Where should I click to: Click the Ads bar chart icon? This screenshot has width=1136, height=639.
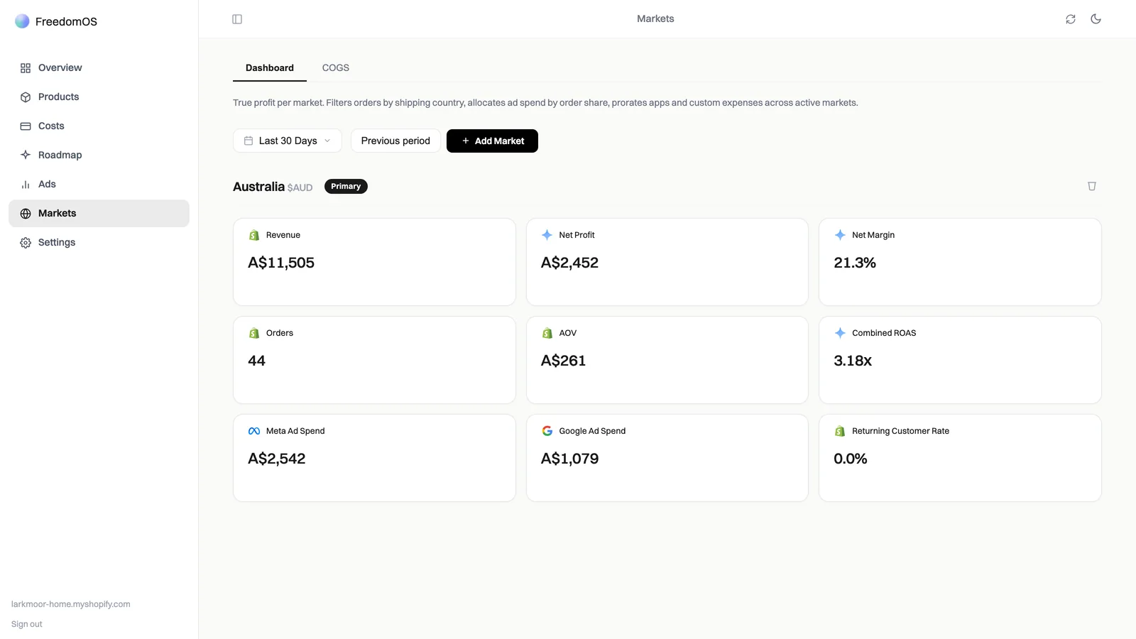click(26, 185)
